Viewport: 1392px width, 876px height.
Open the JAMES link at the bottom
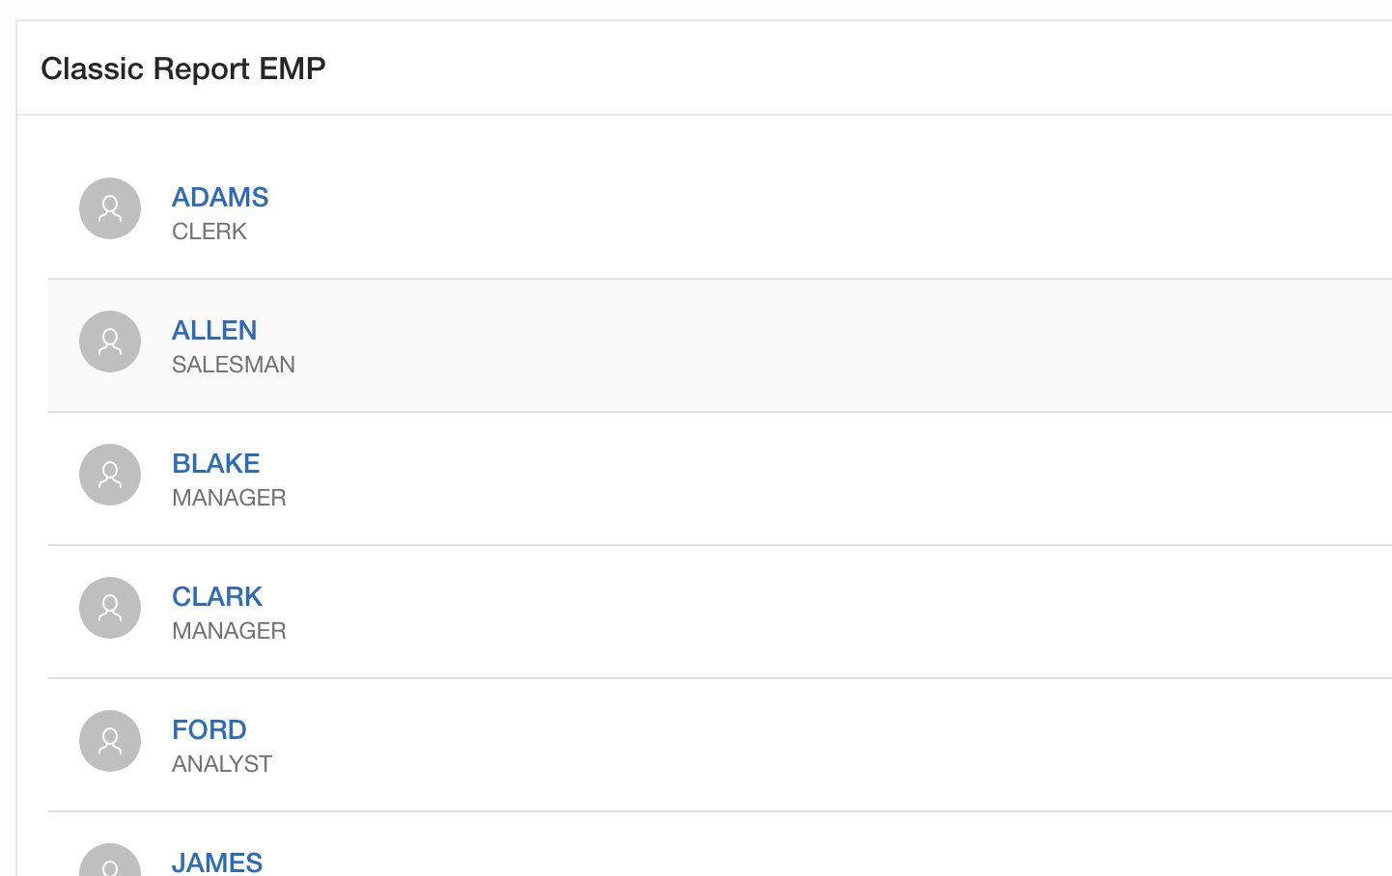tap(217, 862)
